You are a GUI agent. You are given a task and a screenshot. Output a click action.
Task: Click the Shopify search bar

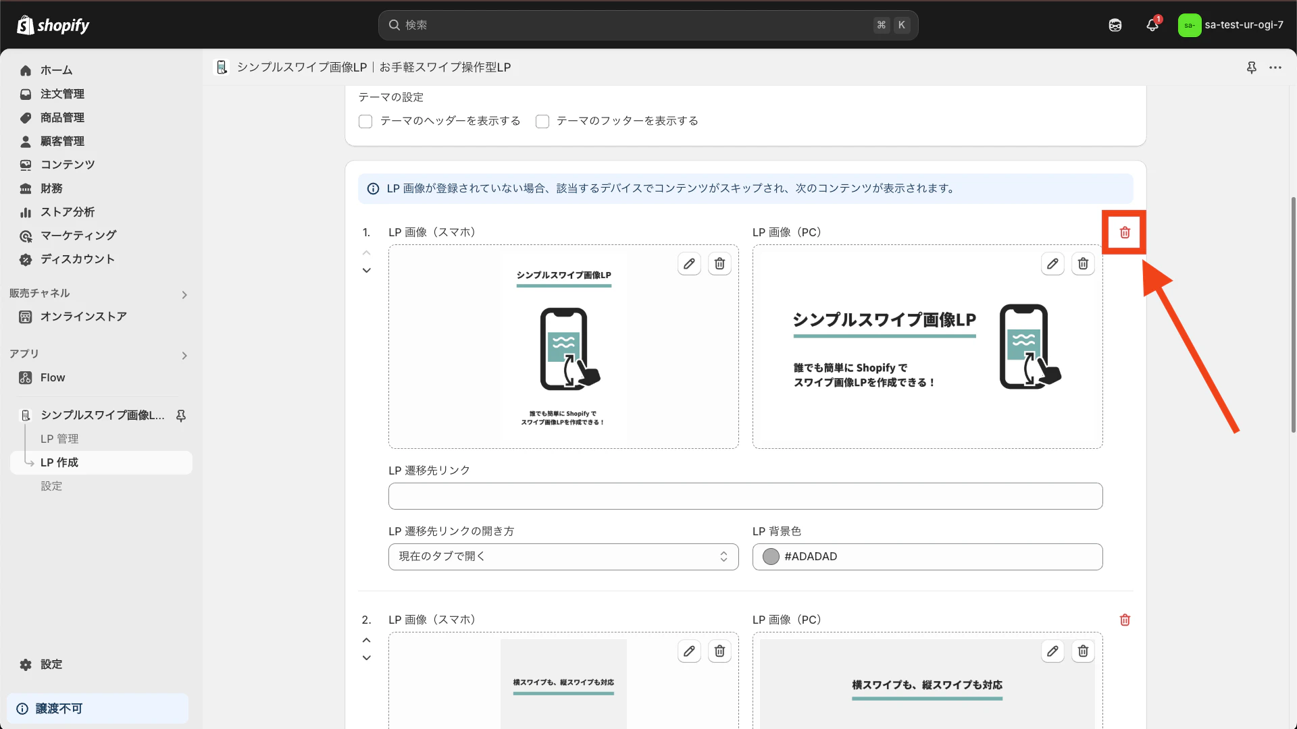point(648,25)
